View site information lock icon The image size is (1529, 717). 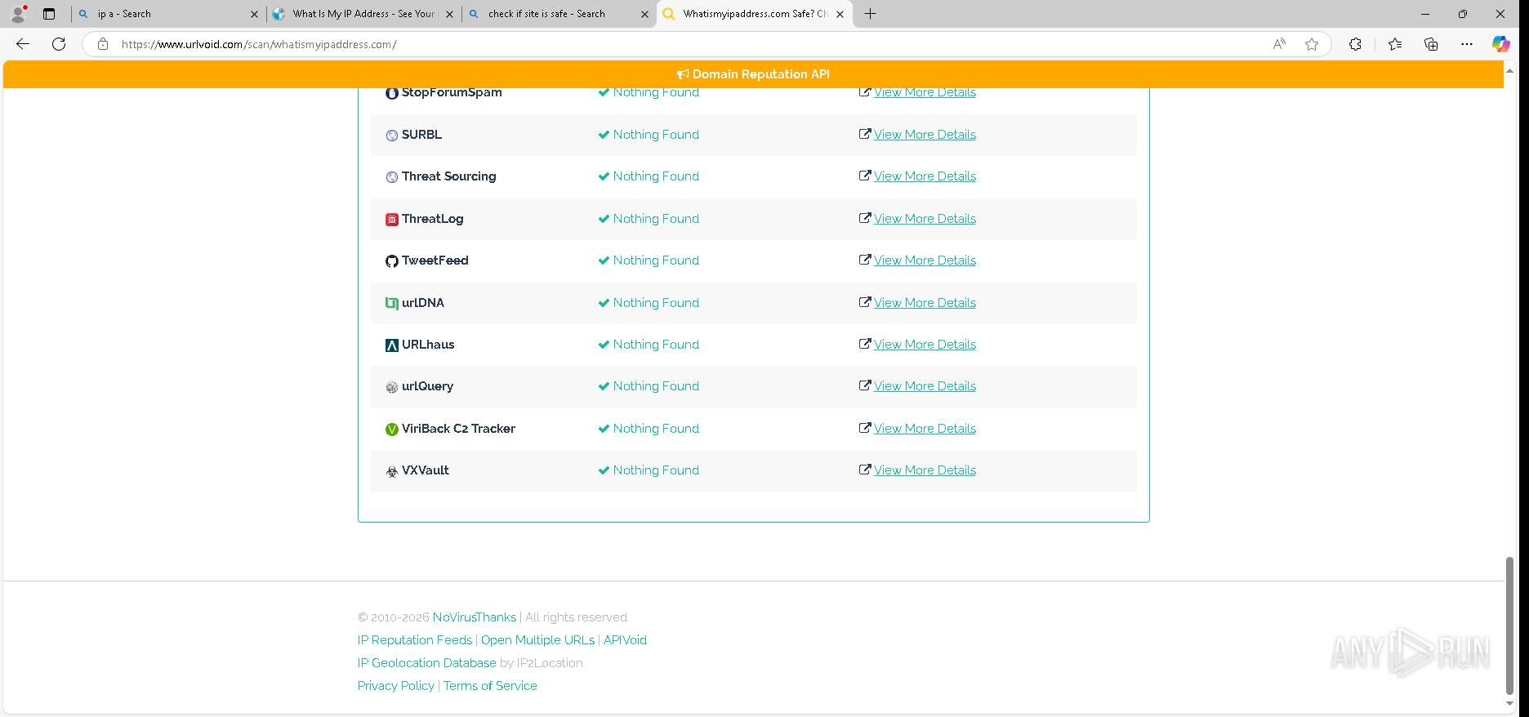103,44
